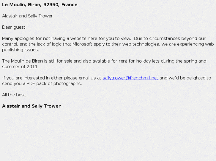The width and height of the screenshot is (216, 161).
Task: Click the "Dear guest," greeting line
Action: (x=14, y=27)
